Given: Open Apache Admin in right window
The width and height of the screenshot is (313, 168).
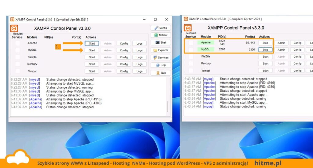Looking at the screenshot, I should pyautogui.click(x=281, y=43).
